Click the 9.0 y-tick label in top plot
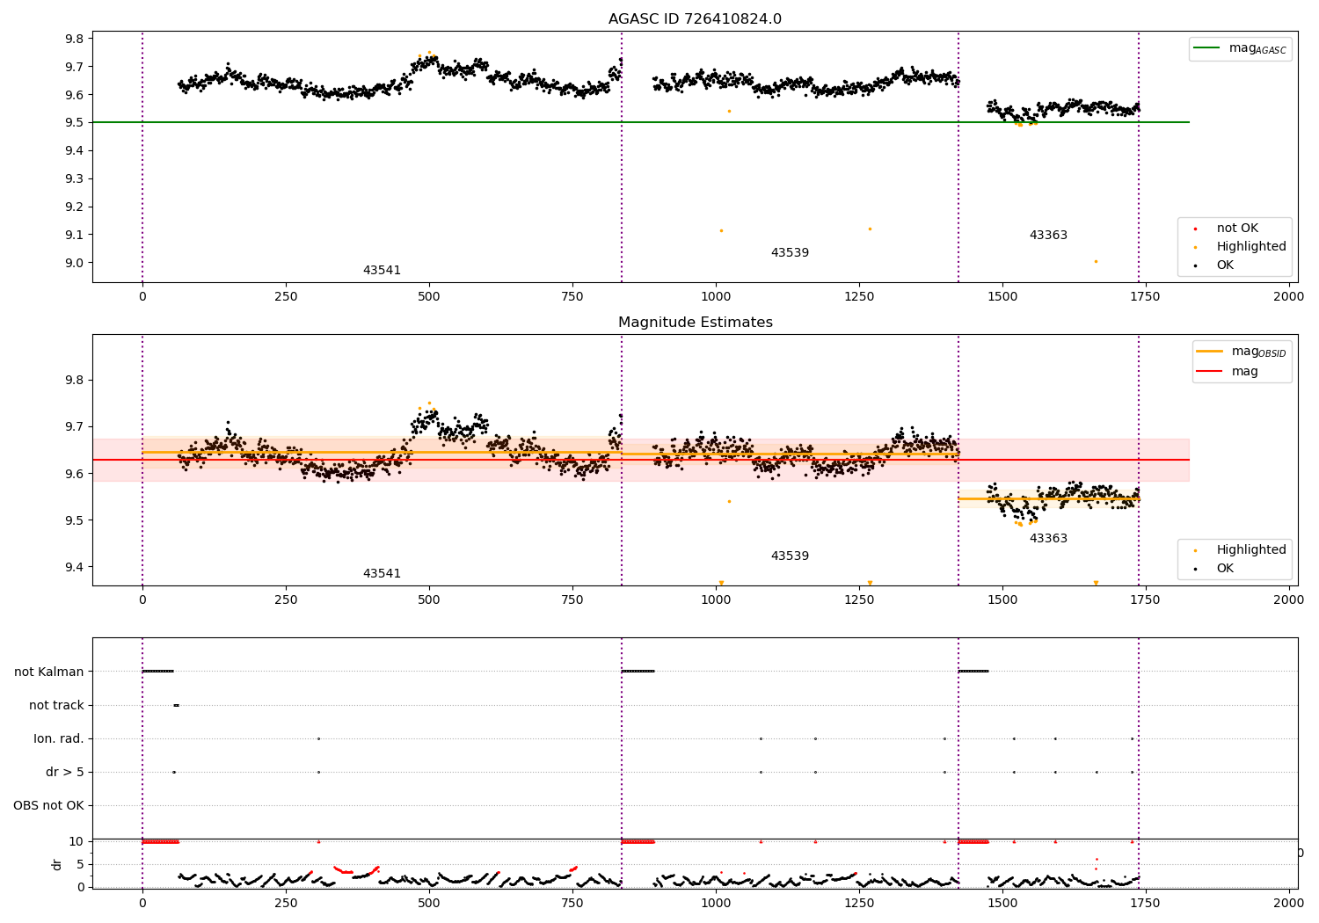 (x=74, y=263)
